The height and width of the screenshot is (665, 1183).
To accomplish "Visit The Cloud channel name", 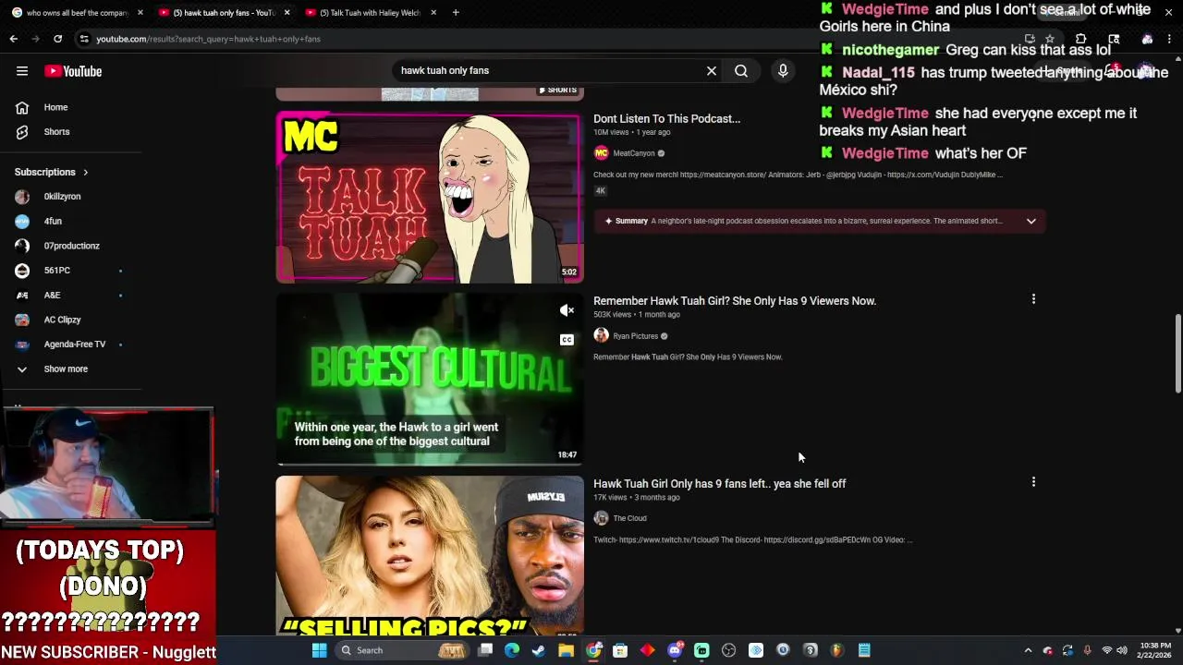I will coord(629,518).
